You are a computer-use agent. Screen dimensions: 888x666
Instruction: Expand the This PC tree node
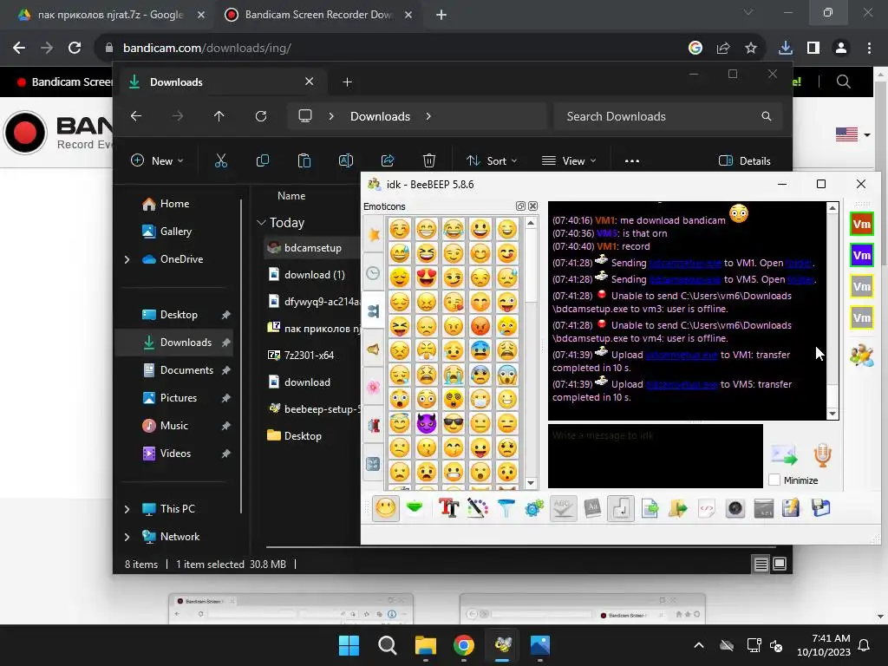pos(127,509)
